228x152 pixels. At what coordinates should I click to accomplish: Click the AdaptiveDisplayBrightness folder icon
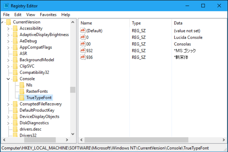(15, 35)
